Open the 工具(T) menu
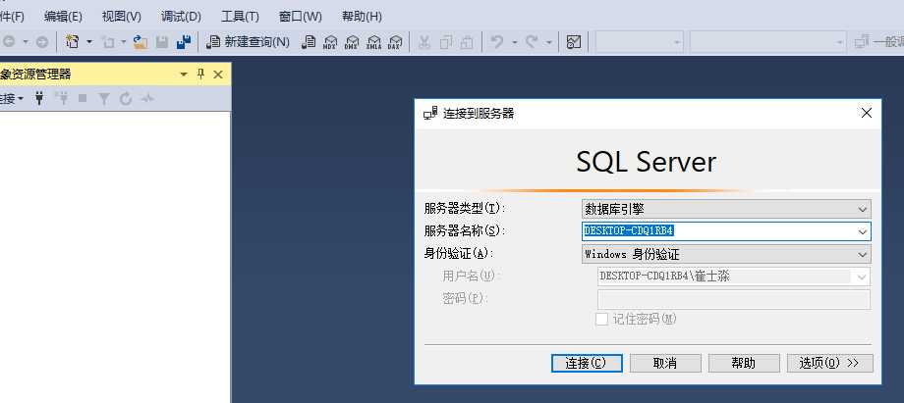904x403 pixels. [240, 16]
